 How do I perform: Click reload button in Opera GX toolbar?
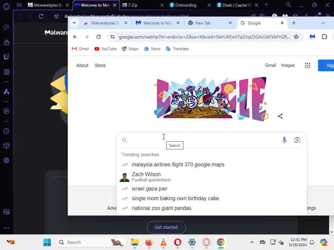(x=41, y=16)
